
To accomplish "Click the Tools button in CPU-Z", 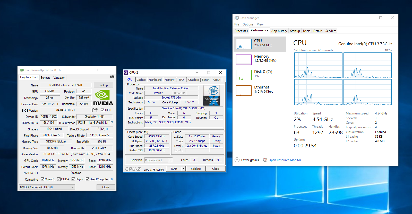I will point(174,169).
